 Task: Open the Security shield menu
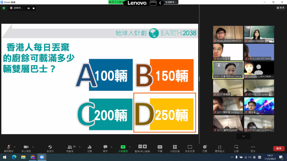pos(50,148)
